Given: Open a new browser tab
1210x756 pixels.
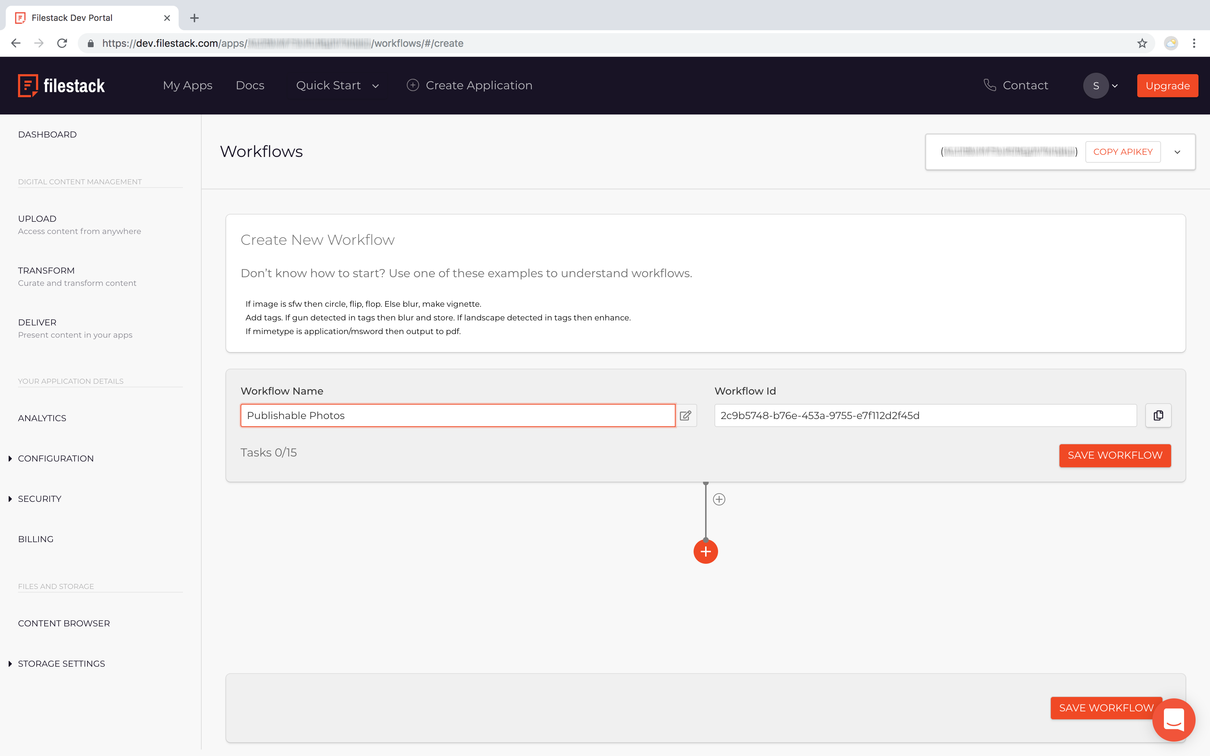Looking at the screenshot, I should pyautogui.click(x=194, y=18).
